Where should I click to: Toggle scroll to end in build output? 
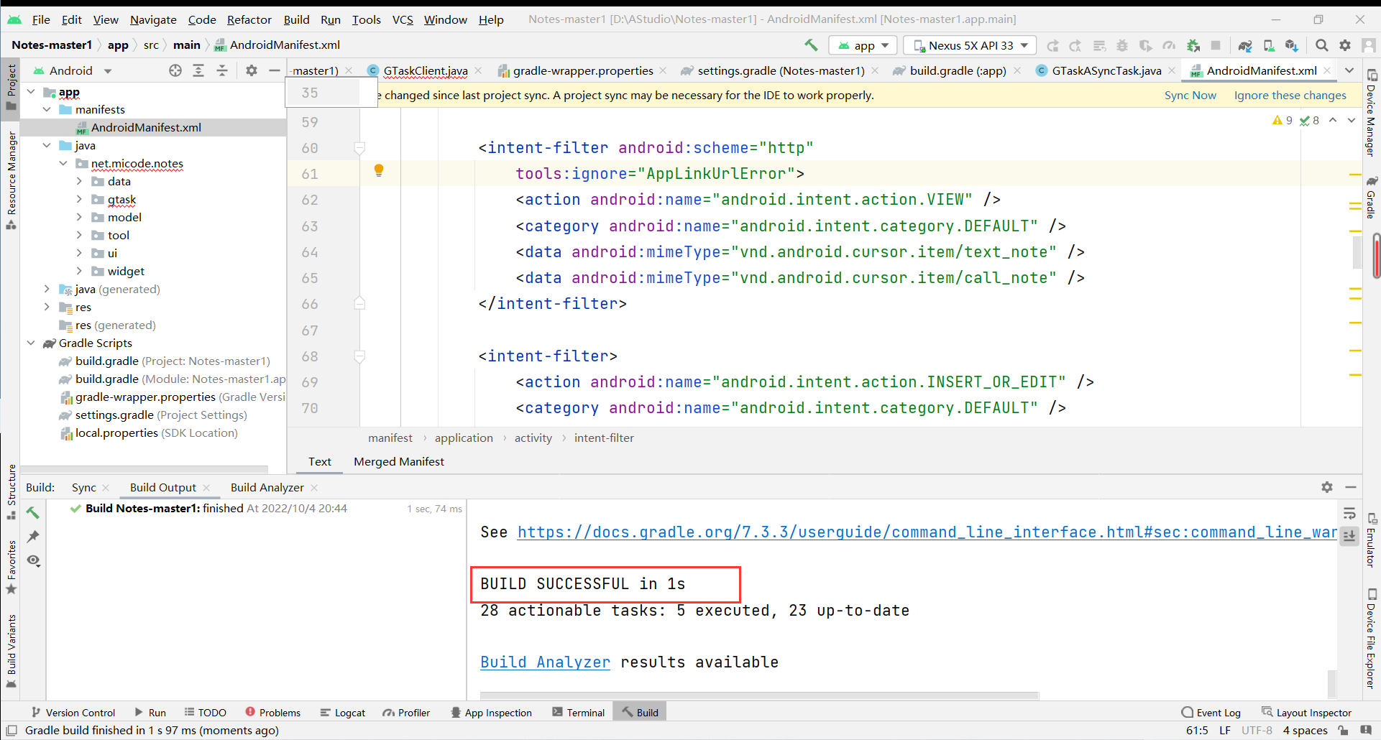point(1349,536)
